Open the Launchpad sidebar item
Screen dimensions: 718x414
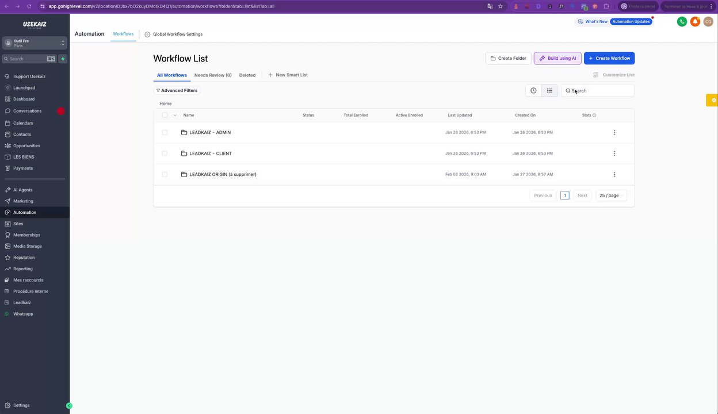24,88
